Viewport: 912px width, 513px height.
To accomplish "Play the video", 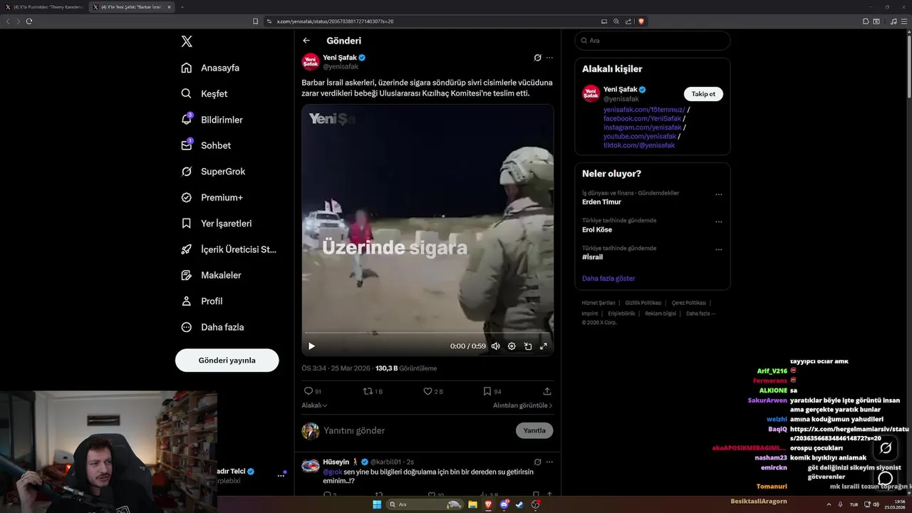I will coord(311,346).
